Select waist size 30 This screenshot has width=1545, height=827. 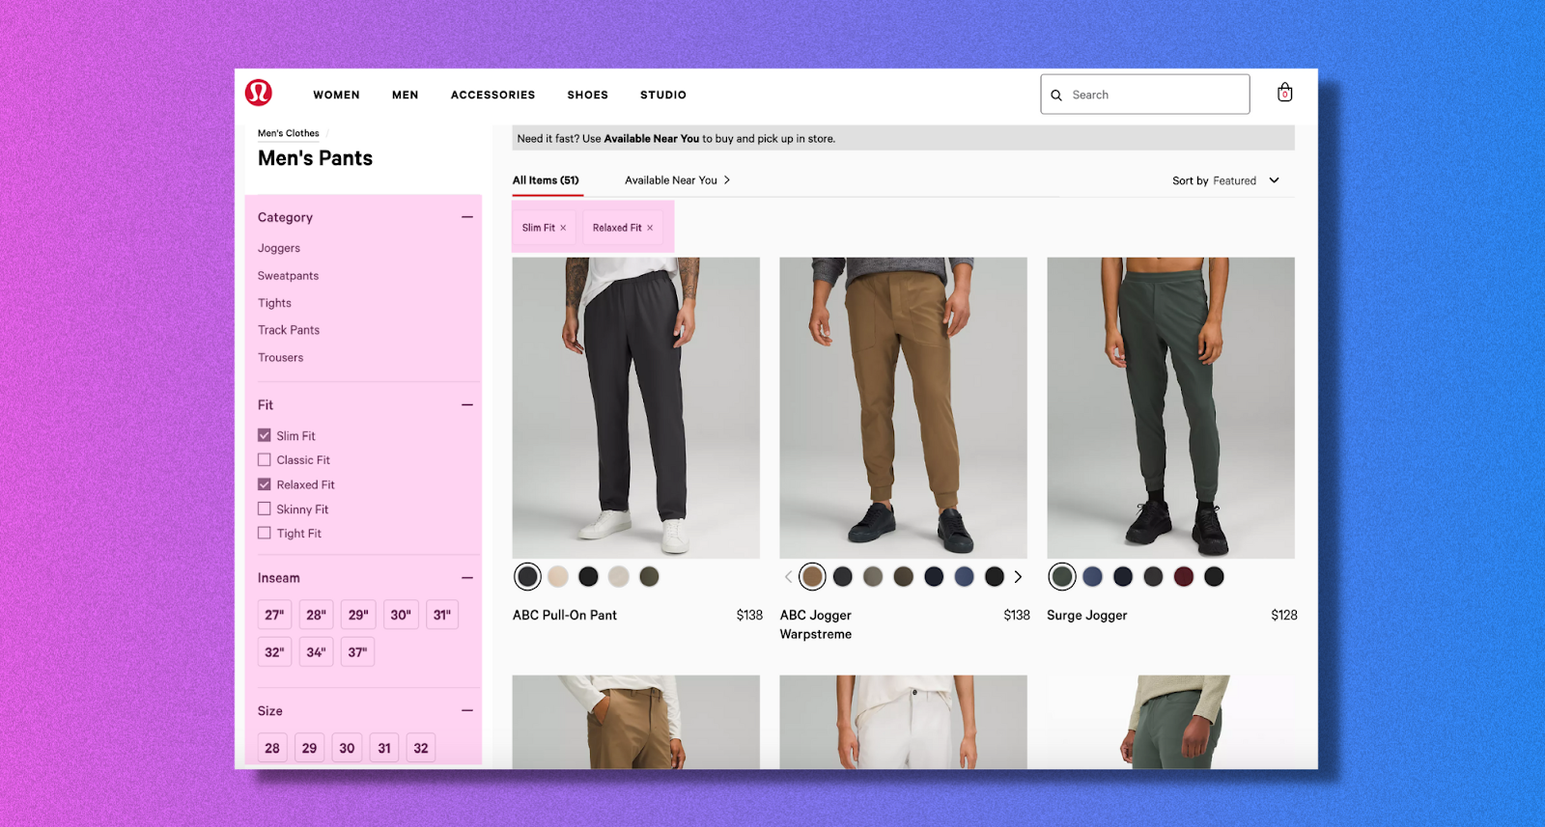pyautogui.click(x=347, y=748)
